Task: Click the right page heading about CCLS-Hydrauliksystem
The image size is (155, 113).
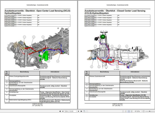Action: pos(115,12)
